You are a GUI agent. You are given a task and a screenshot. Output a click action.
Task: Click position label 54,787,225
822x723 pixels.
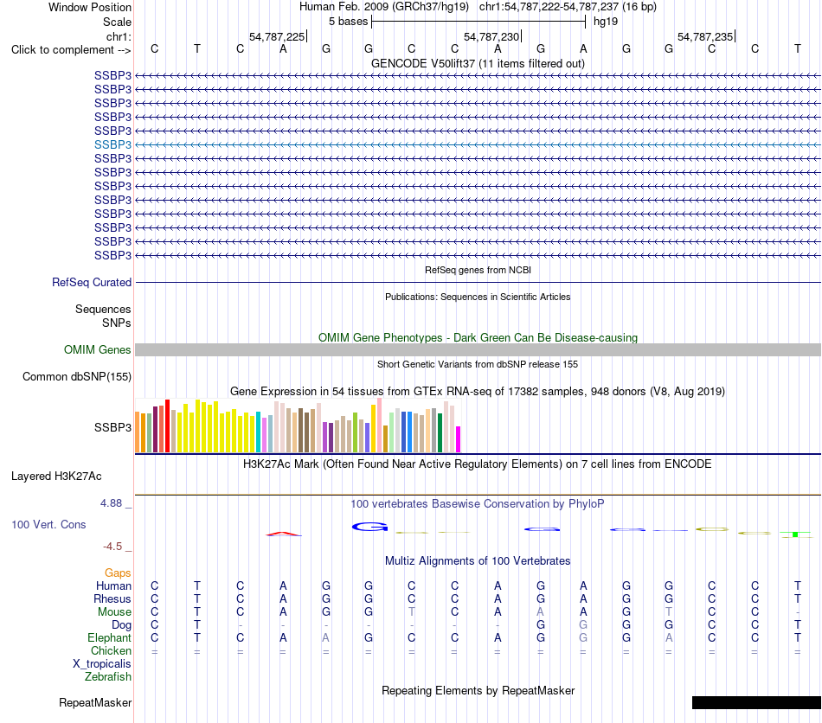[277, 36]
